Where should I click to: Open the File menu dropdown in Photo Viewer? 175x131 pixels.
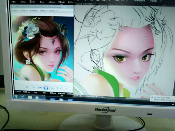click(16, 10)
